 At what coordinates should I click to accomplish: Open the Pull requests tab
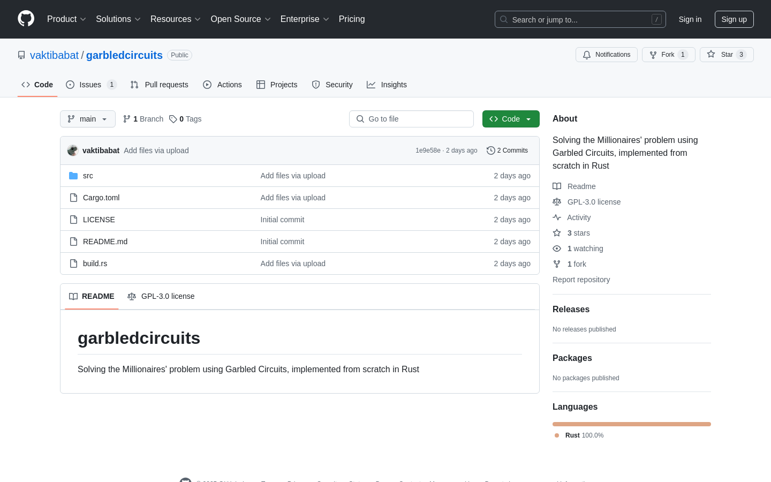pyautogui.click(x=160, y=85)
